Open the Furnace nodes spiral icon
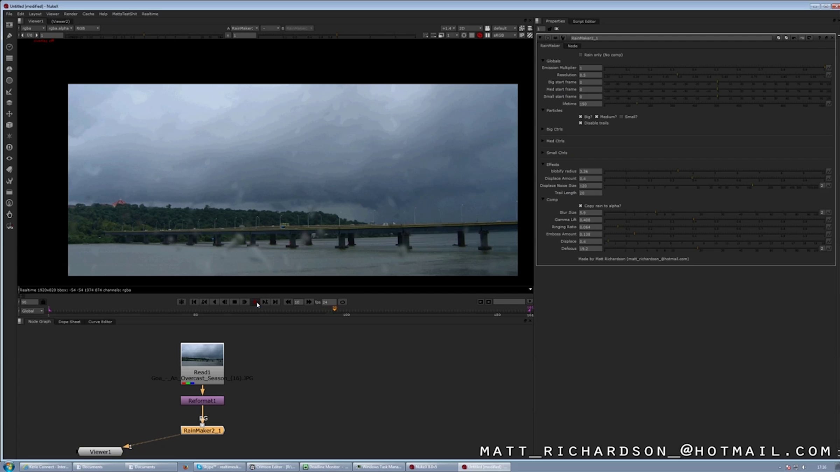The image size is (840, 472). pos(9,203)
